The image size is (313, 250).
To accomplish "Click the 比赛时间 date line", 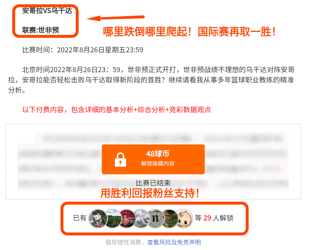I will (x=83, y=50).
